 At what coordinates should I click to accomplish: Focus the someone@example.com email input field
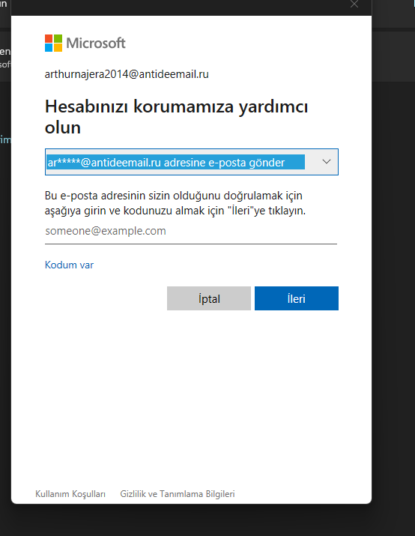click(191, 232)
